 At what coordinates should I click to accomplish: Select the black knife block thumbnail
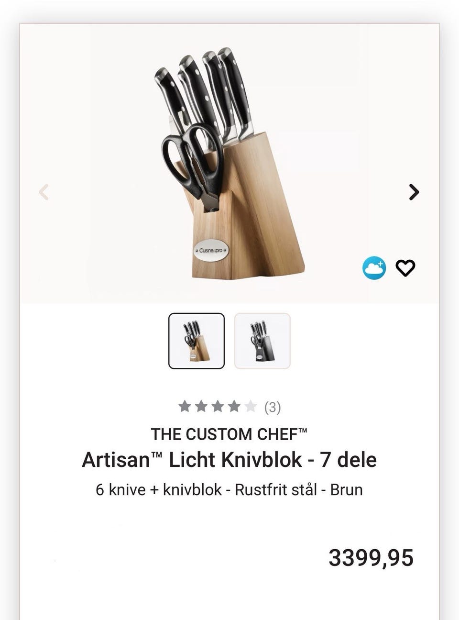(x=262, y=341)
